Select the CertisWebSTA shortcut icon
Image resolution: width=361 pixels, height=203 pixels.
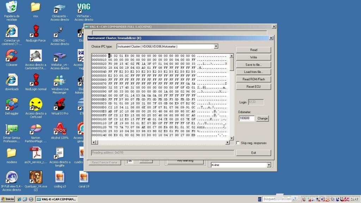pos(36,56)
